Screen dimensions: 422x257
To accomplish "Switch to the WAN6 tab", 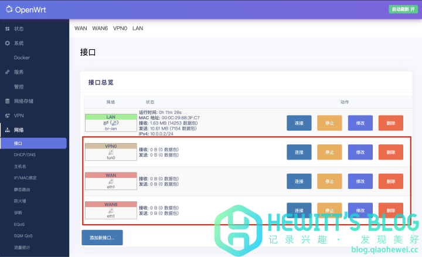I will click(100, 28).
